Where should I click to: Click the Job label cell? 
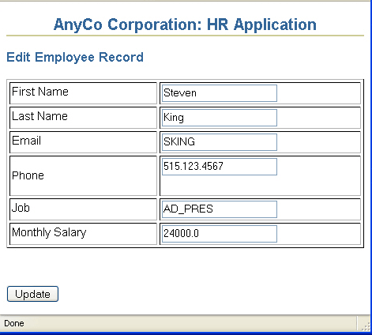pos(83,209)
